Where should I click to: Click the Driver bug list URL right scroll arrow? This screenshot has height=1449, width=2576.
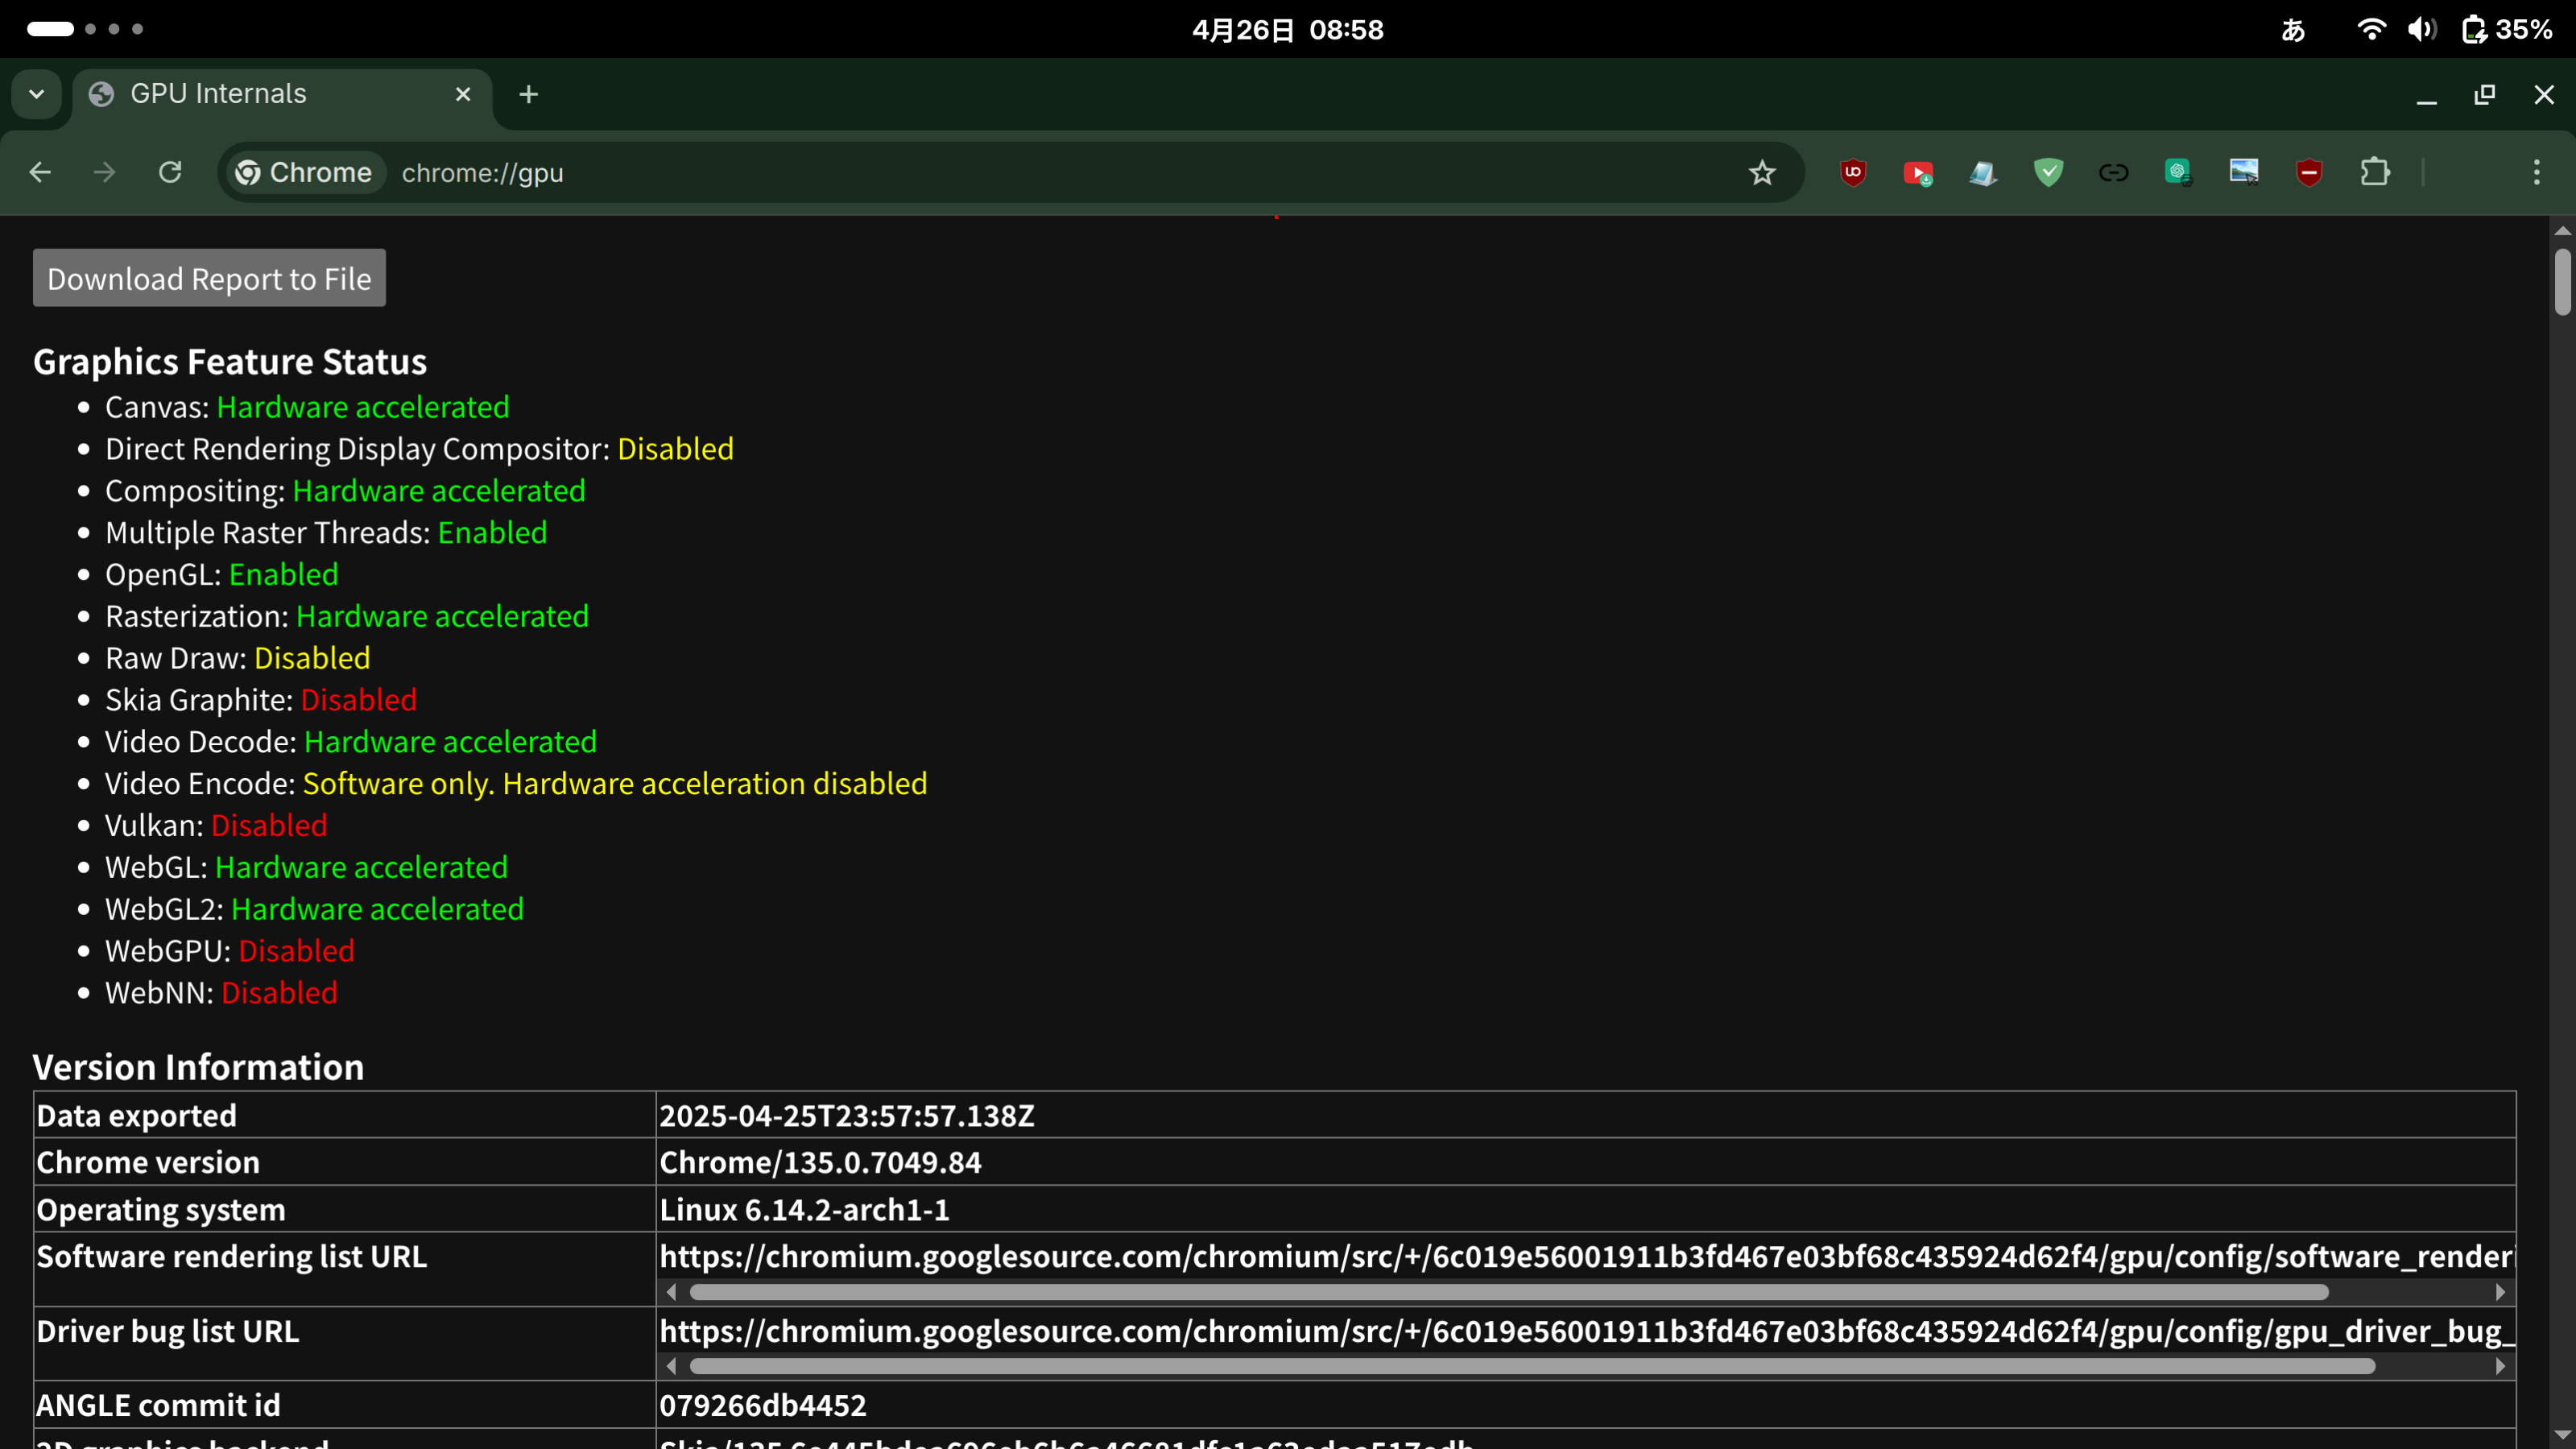click(x=2501, y=1366)
